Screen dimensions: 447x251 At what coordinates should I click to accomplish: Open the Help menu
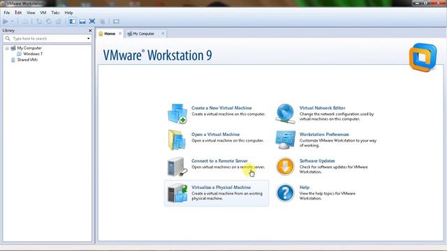point(68,13)
